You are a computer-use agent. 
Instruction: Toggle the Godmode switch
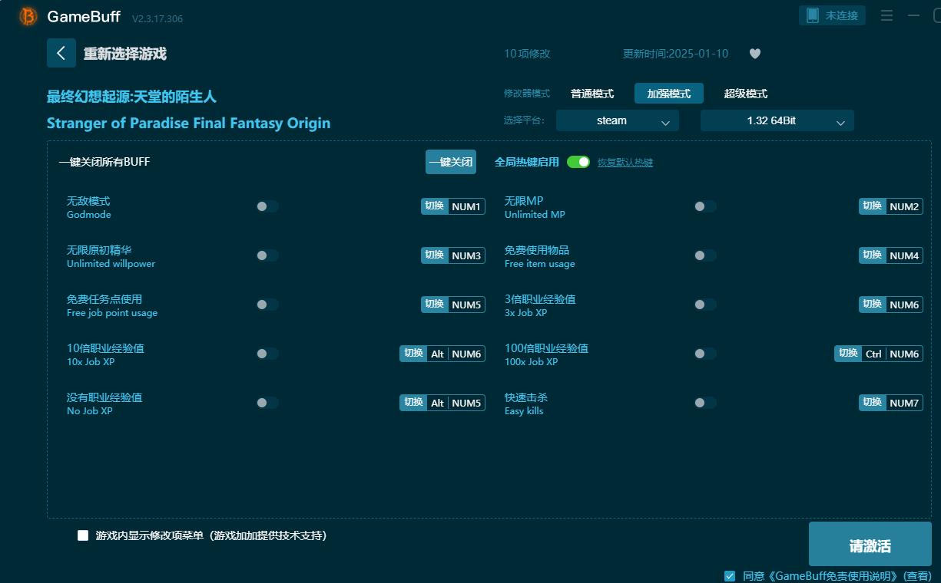pos(267,206)
